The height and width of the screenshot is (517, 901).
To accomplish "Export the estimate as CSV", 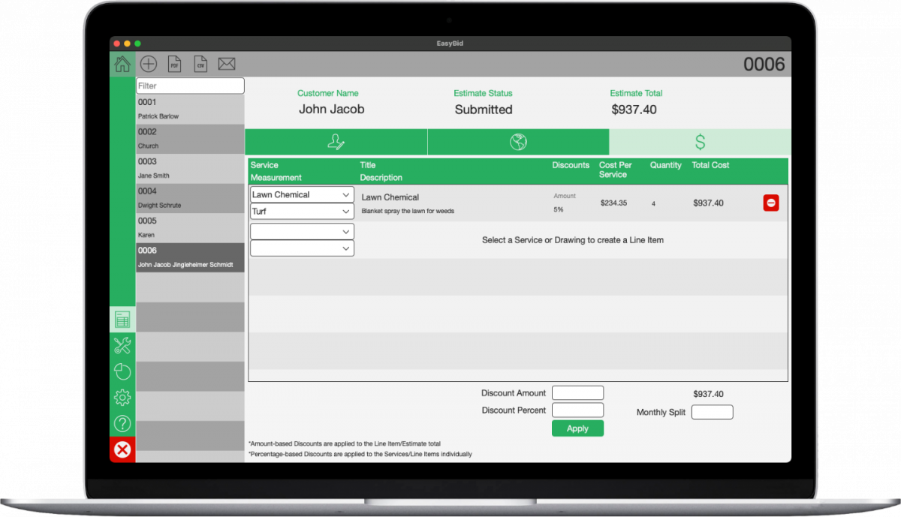I will click(200, 64).
